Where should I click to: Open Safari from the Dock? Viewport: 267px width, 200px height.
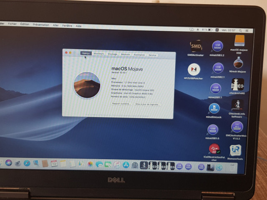tap(27, 163)
